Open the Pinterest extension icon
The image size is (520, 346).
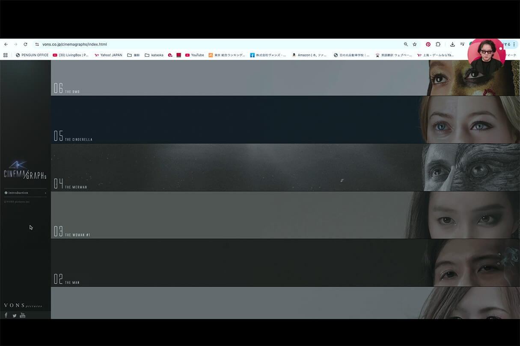pyautogui.click(x=428, y=44)
